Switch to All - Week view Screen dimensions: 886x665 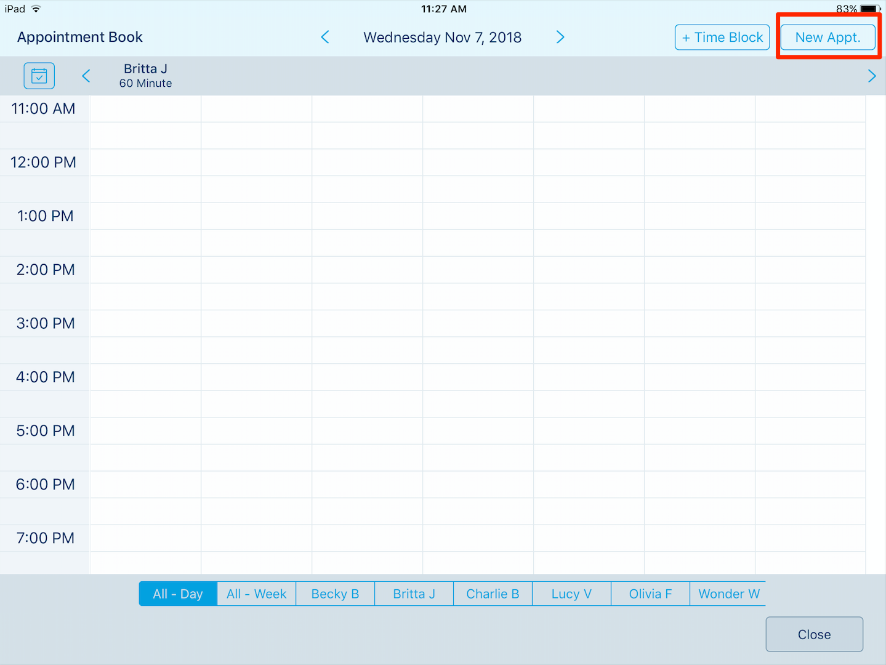coord(256,594)
